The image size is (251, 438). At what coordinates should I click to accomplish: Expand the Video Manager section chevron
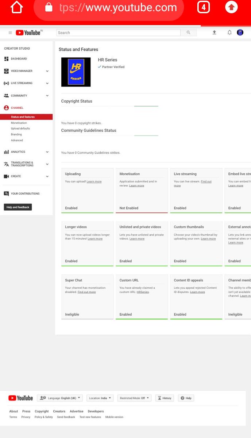tap(47, 71)
